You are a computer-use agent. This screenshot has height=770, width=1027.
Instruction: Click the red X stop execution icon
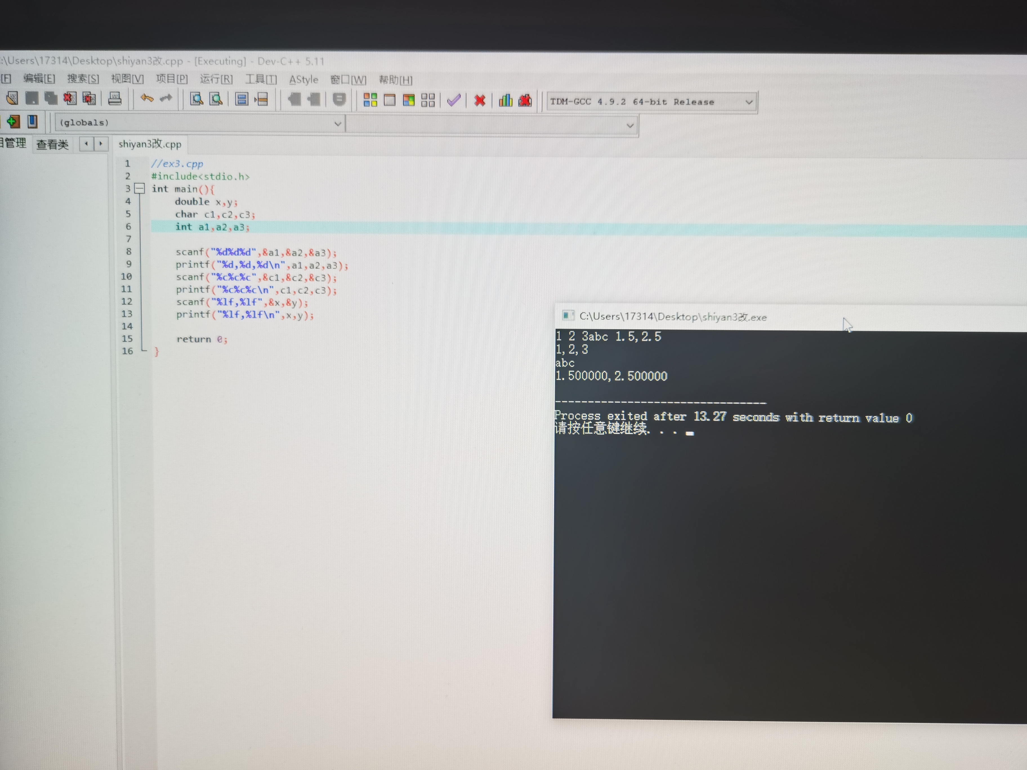pos(480,100)
